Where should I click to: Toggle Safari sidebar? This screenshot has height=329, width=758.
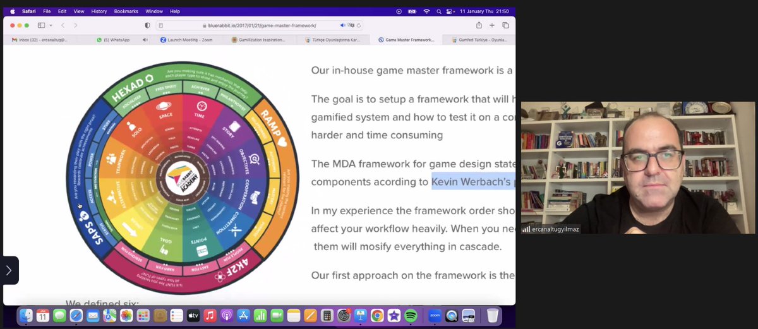(41, 25)
